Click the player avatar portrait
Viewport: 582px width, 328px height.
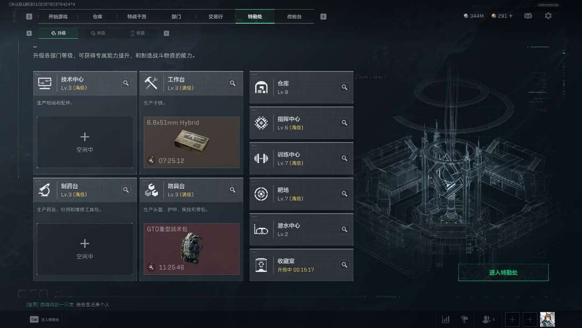coord(548,319)
